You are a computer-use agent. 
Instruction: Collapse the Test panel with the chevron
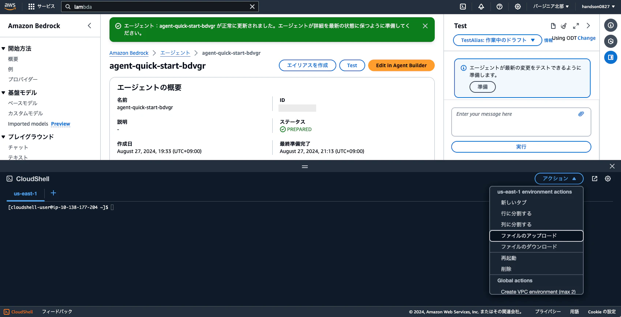tap(588, 26)
